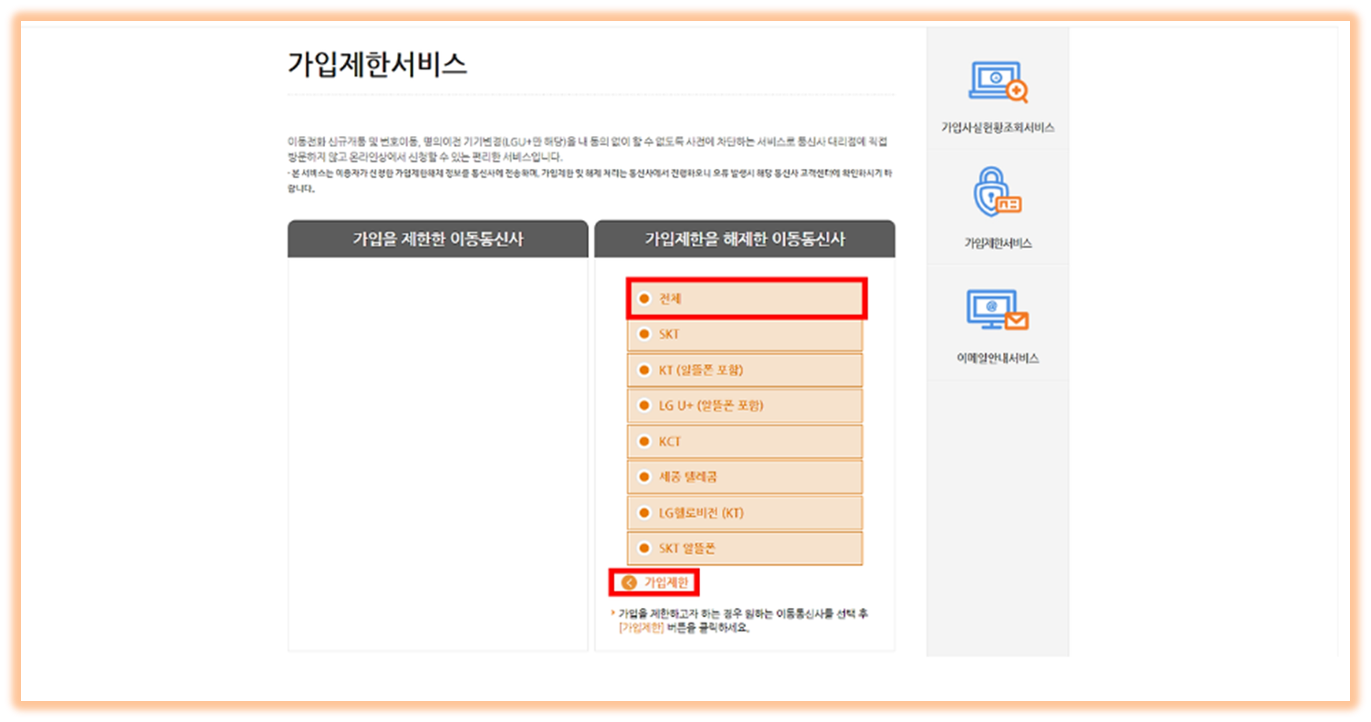Click the 가입을 제한한 이동통신사 header
The image size is (1371, 722).
[x=437, y=238]
